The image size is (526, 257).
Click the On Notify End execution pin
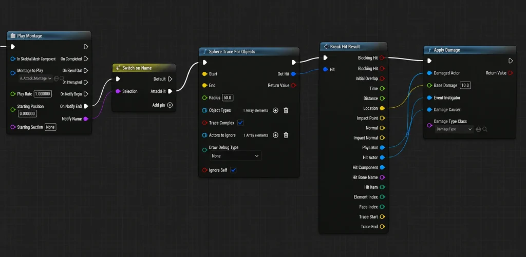click(86, 106)
